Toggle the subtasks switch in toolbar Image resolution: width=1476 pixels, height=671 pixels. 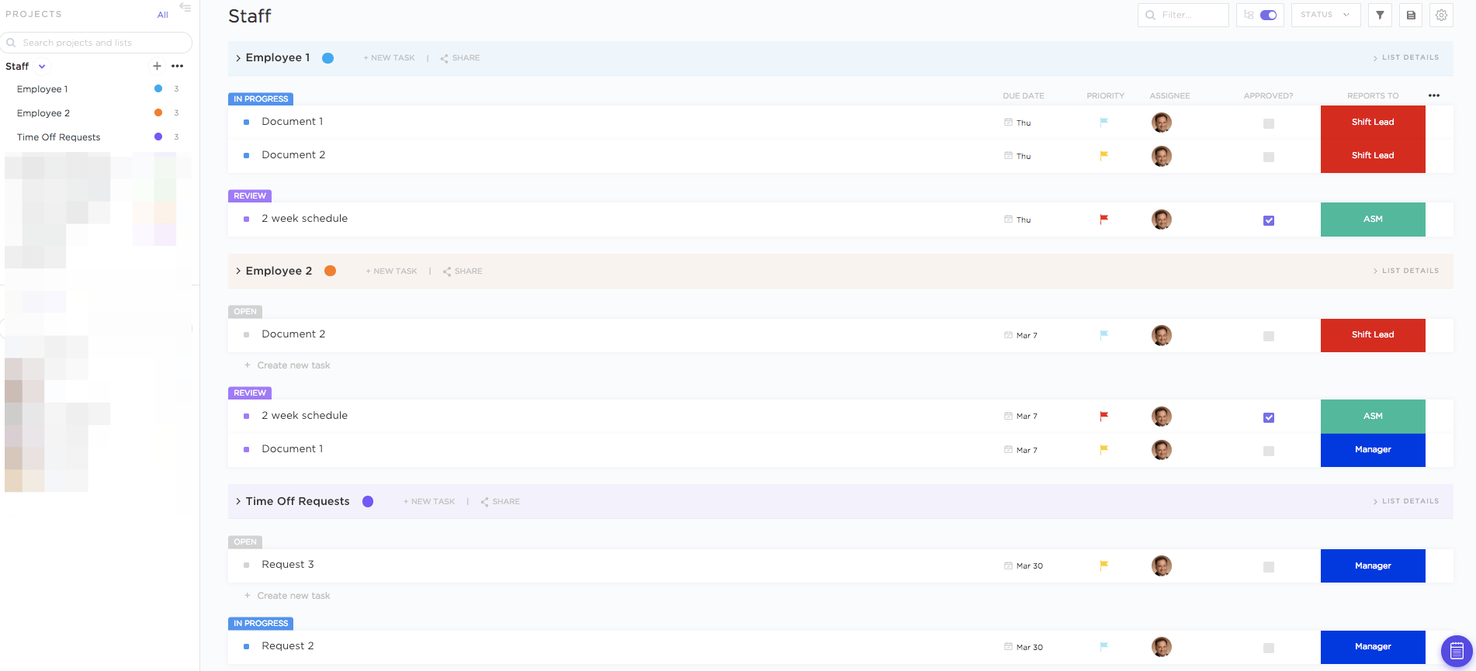pyautogui.click(x=1269, y=15)
